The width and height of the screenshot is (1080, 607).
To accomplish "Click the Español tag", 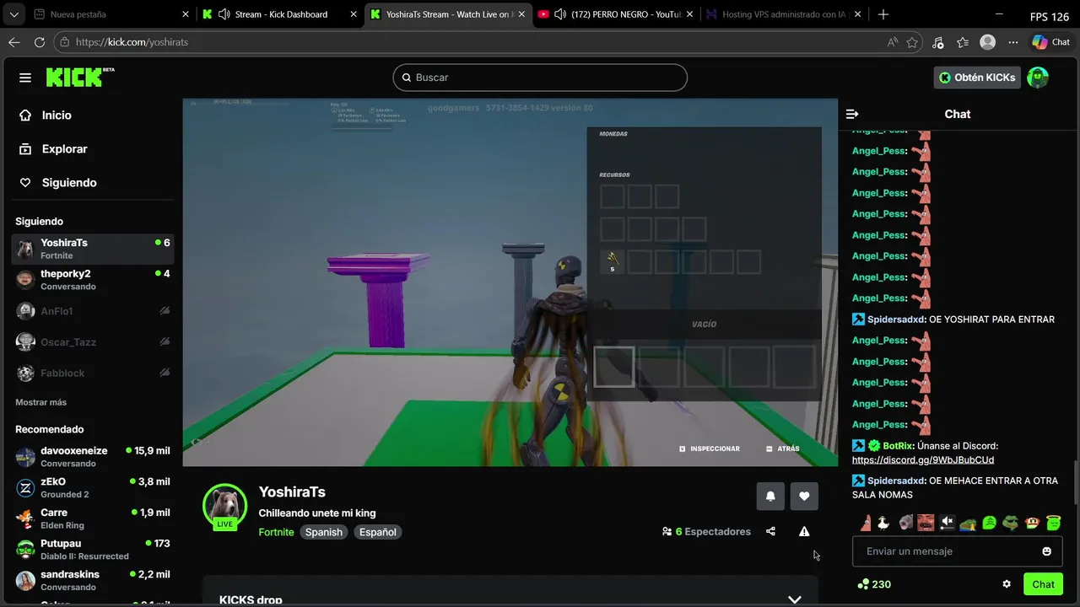I will [378, 532].
